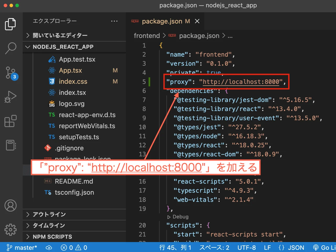336x252 pixels.
Task: Open the Search panel in the Activity Bar
Action: click(x=10, y=48)
